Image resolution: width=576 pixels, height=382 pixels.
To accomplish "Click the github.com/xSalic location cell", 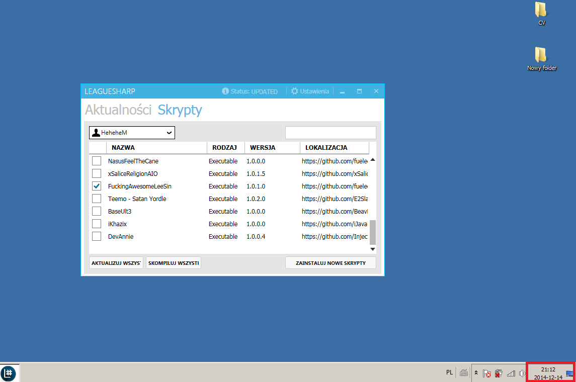I will pyautogui.click(x=335, y=173).
